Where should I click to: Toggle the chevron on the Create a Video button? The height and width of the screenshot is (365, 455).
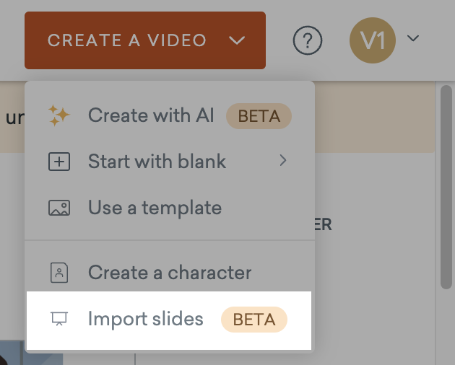[237, 40]
